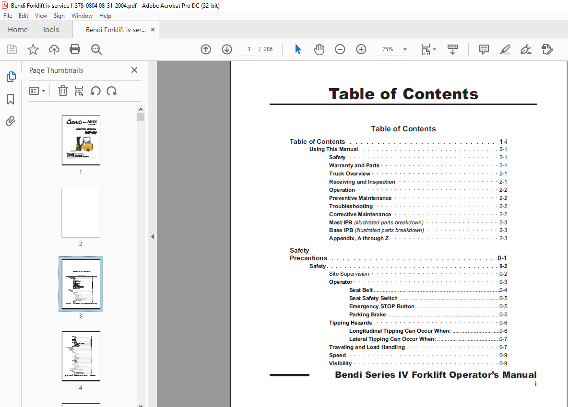568x407 pixels.
Task: Upload the file to cloud storage
Action: click(54, 49)
